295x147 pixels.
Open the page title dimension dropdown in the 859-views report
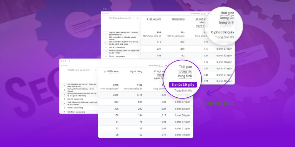[133, 18]
